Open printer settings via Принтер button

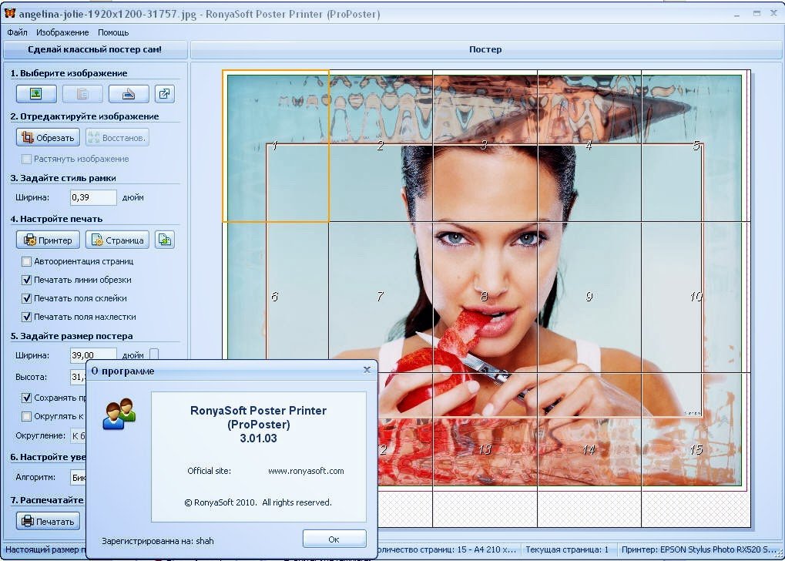click(48, 240)
